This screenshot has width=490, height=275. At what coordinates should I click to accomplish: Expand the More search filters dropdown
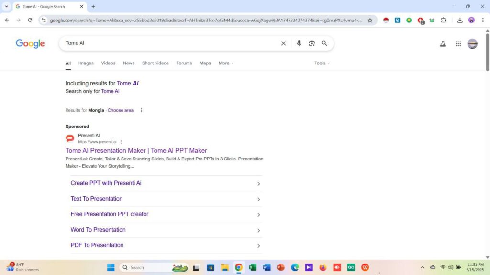coord(226,63)
